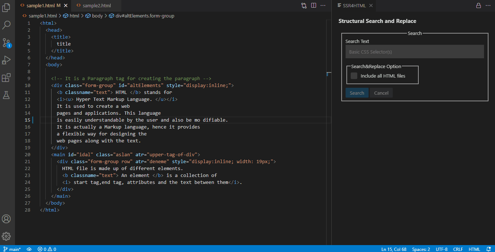Focus the Basic CSS Selector(s) search field

coord(415,52)
